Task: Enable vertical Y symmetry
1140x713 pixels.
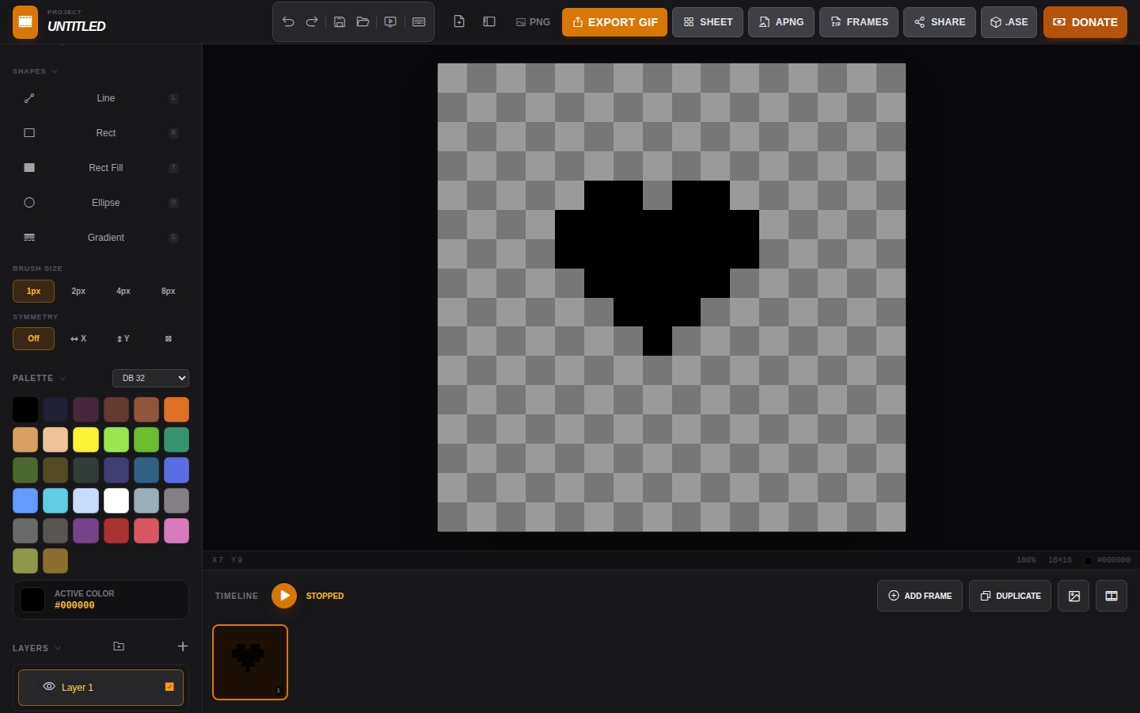Action: [x=123, y=338]
